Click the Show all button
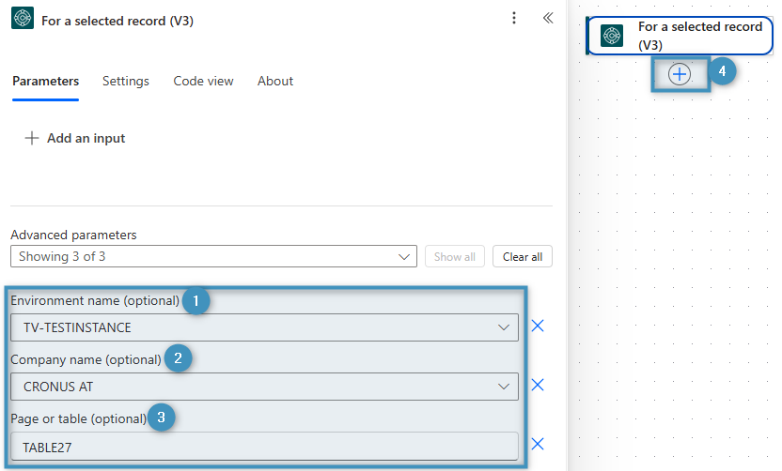The height and width of the screenshot is (471, 782). (454, 256)
